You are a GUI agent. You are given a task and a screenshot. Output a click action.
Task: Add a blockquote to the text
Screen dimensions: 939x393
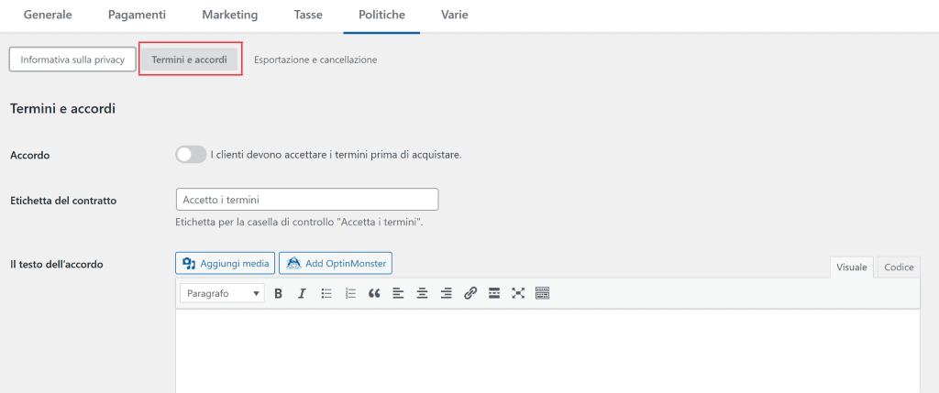click(x=374, y=293)
